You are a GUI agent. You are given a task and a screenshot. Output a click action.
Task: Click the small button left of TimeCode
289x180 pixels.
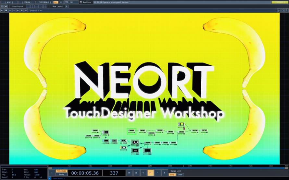point(52,173)
